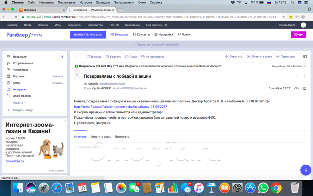The width and height of the screenshot is (313, 196).
Task: Select Корзина folder in sidebar
Action: click(x=19, y=76)
